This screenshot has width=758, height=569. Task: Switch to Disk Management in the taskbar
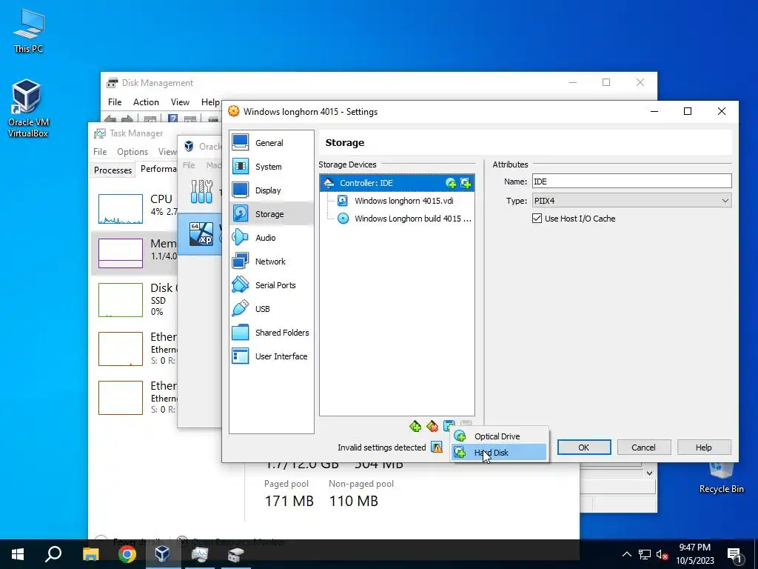pyautogui.click(x=235, y=554)
